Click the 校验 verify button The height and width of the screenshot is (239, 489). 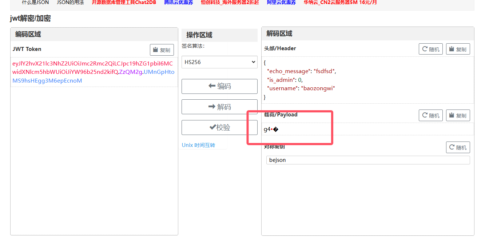click(x=219, y=128)
